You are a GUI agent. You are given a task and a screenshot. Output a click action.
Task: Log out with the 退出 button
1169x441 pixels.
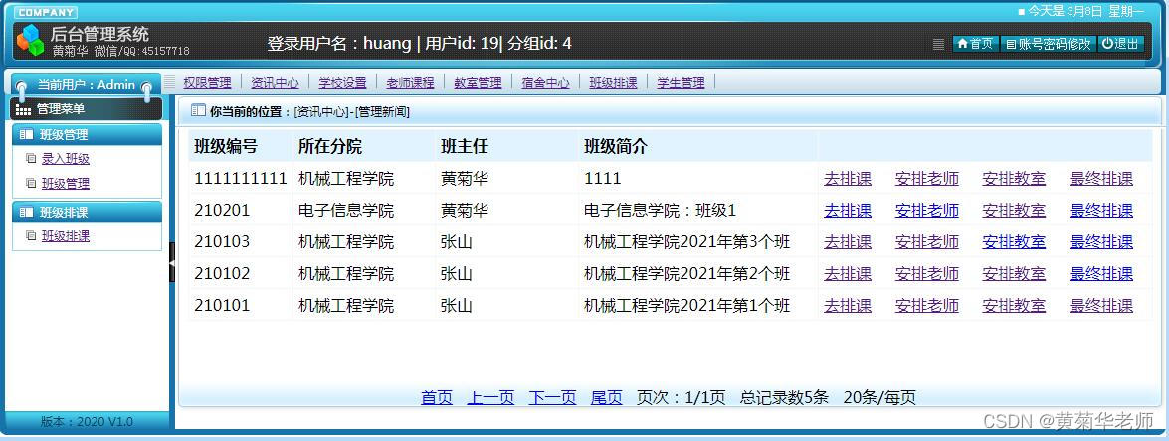pos(1121,44)
